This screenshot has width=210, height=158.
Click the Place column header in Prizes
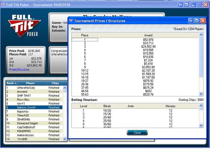tap(85, 35)
